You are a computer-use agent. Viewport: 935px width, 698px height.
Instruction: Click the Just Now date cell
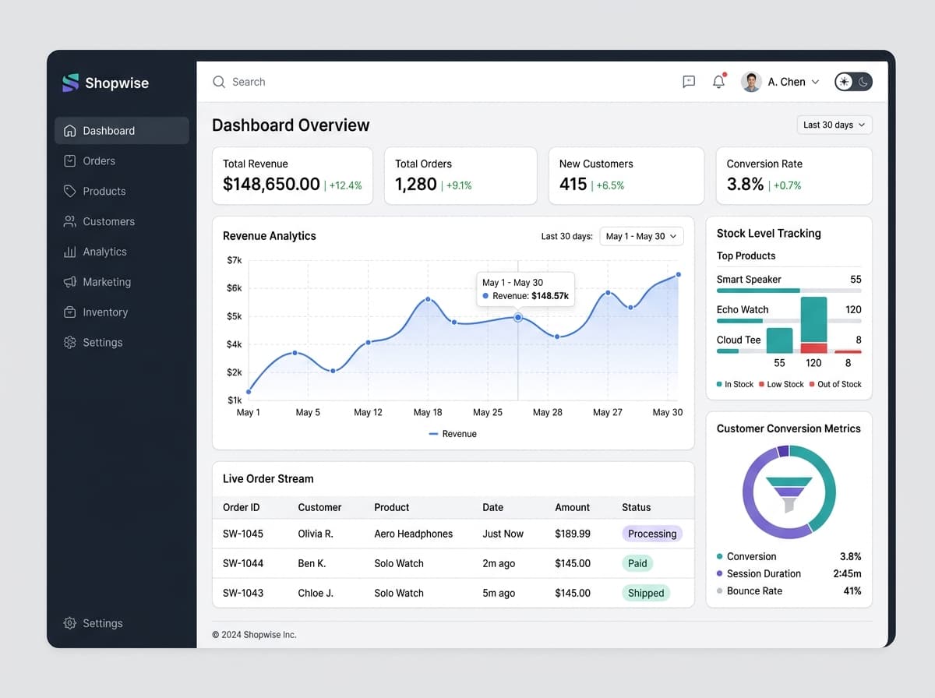coord(503,534)
